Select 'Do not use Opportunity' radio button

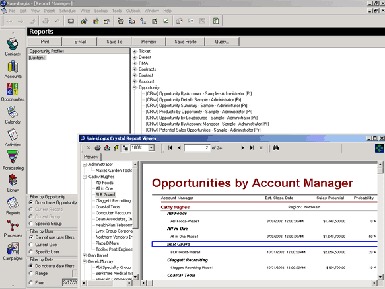[31, 202]
